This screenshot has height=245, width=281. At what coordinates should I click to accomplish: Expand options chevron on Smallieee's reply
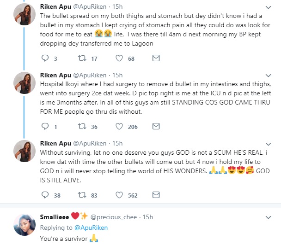(269, 217)
